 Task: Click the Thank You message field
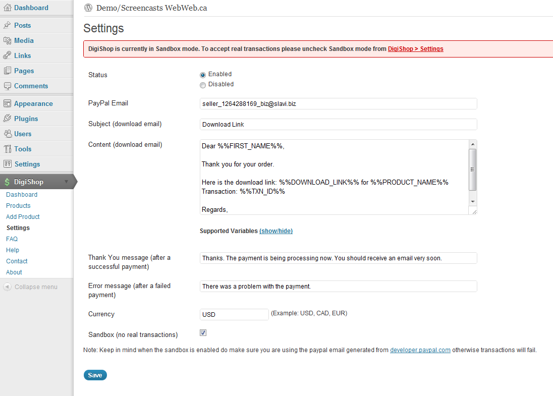click(338, 258)
